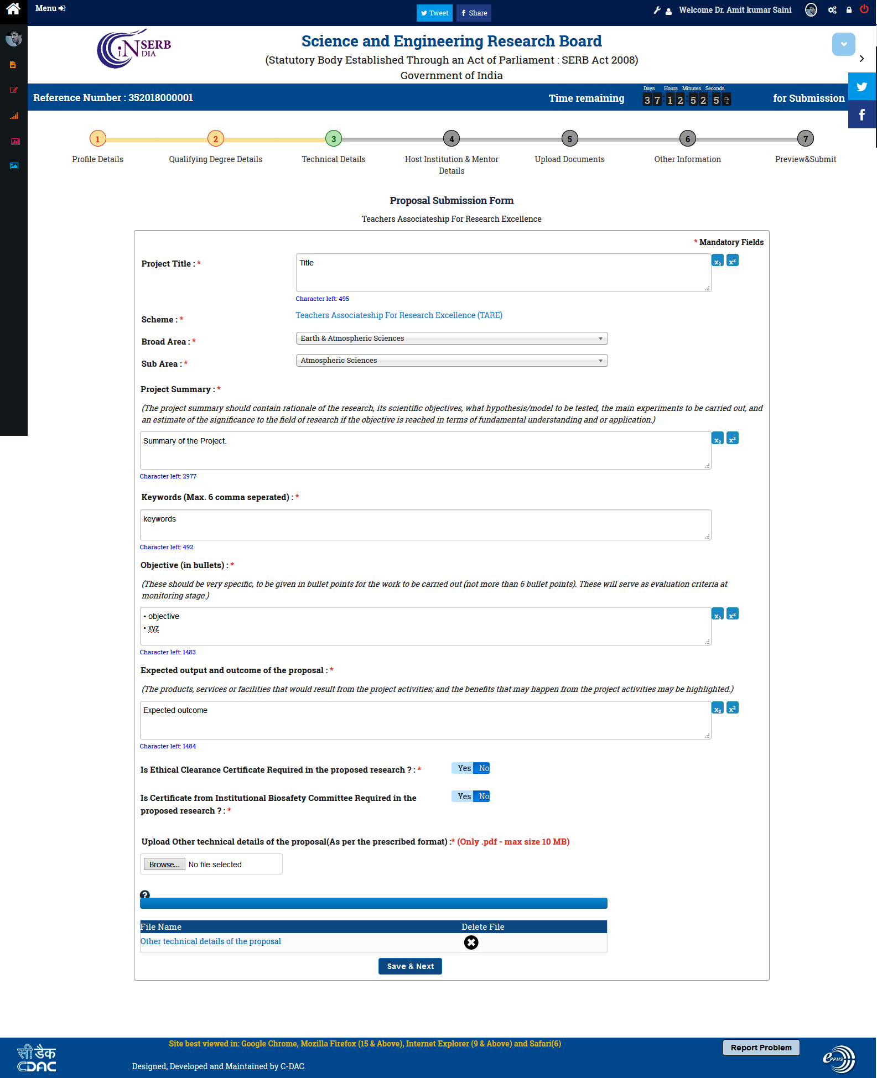
Task: Open the Facebook side share icon
Action: pos(862,115)
